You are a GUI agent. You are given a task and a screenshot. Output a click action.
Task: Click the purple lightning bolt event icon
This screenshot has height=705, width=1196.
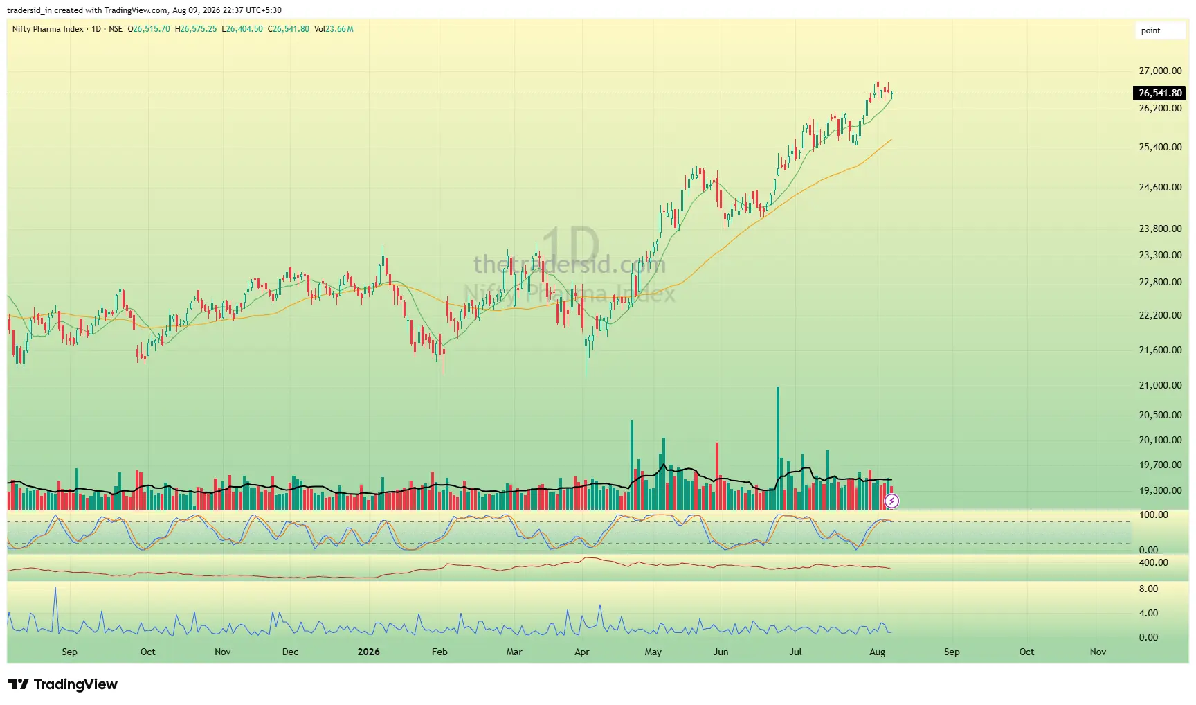(891, 501)
